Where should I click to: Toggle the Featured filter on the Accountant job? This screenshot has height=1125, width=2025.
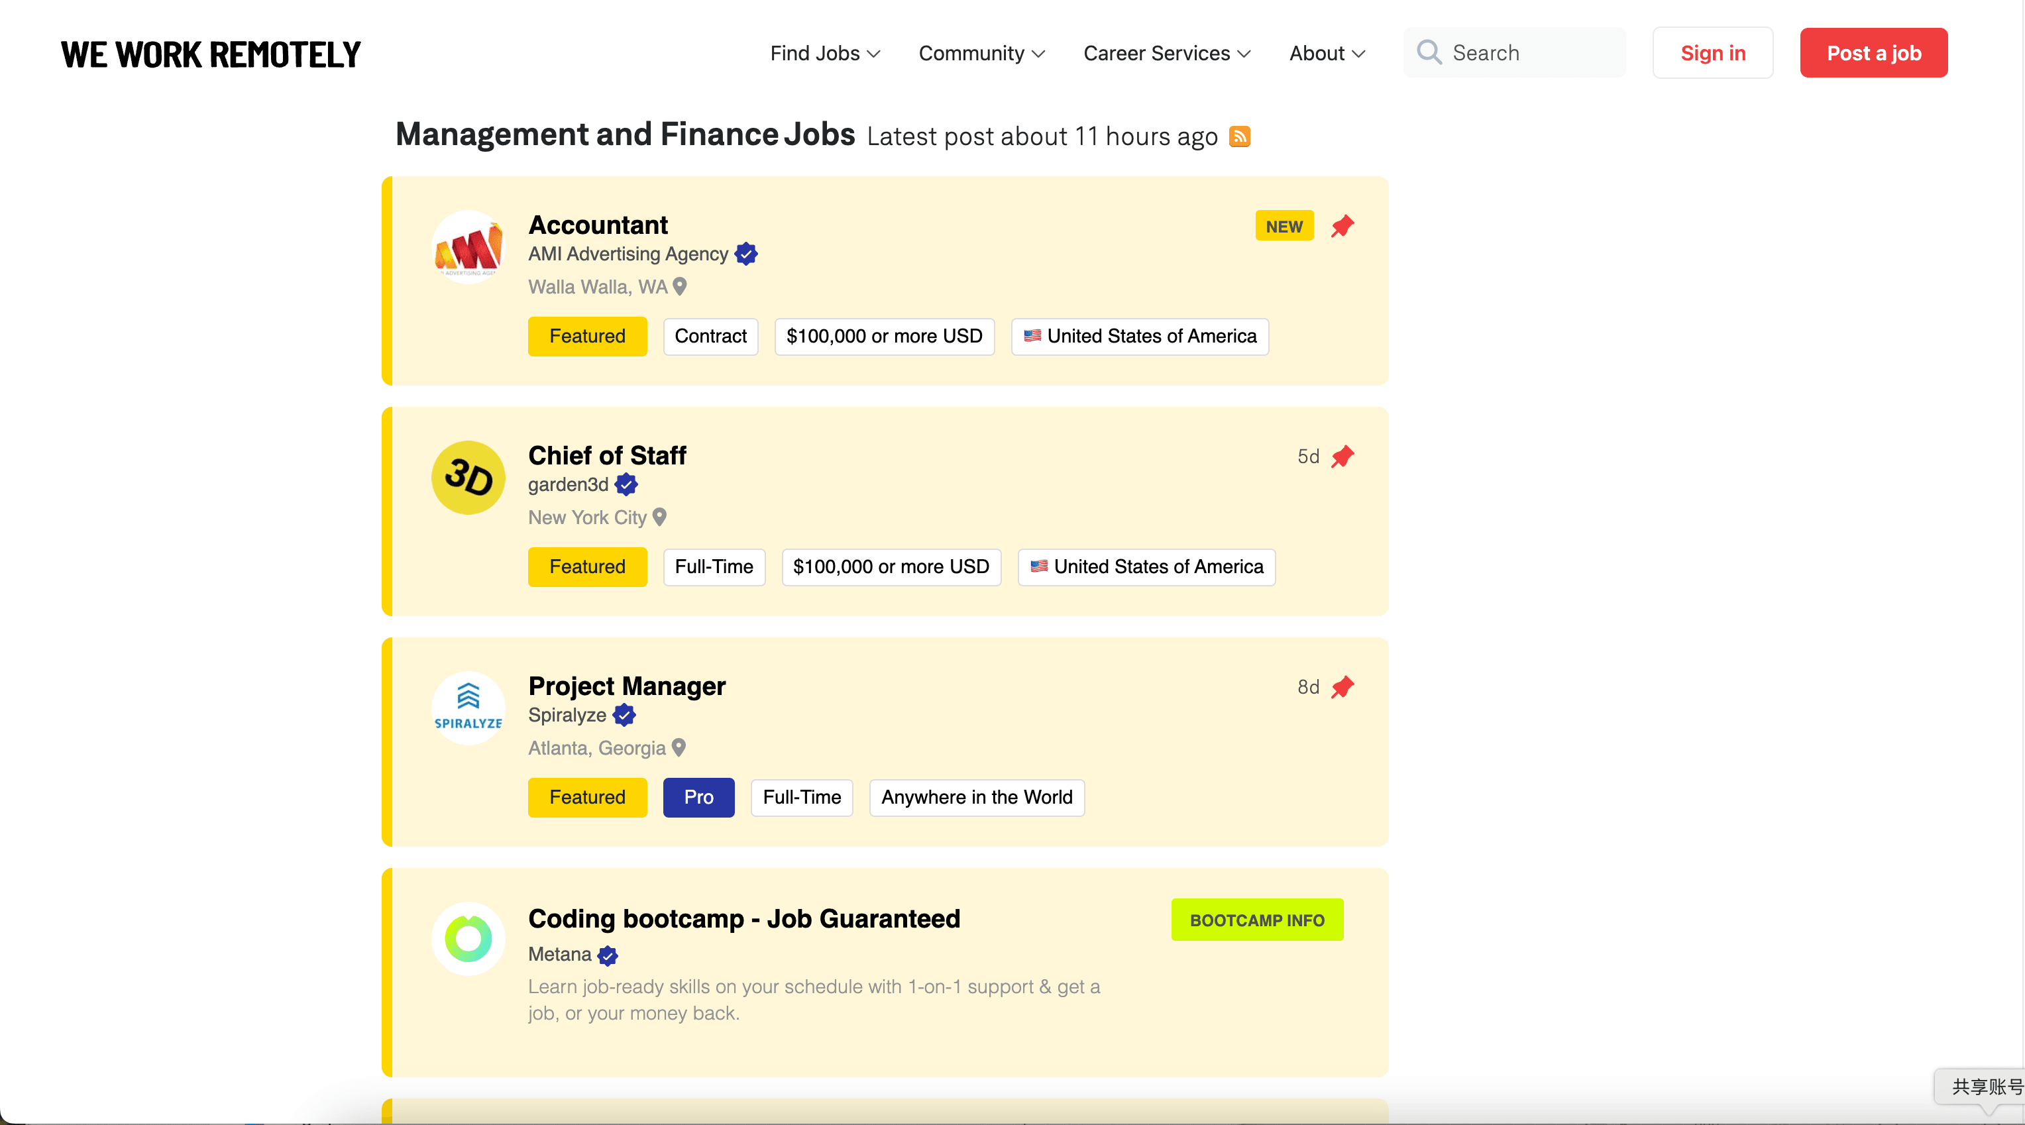(587, 337)
